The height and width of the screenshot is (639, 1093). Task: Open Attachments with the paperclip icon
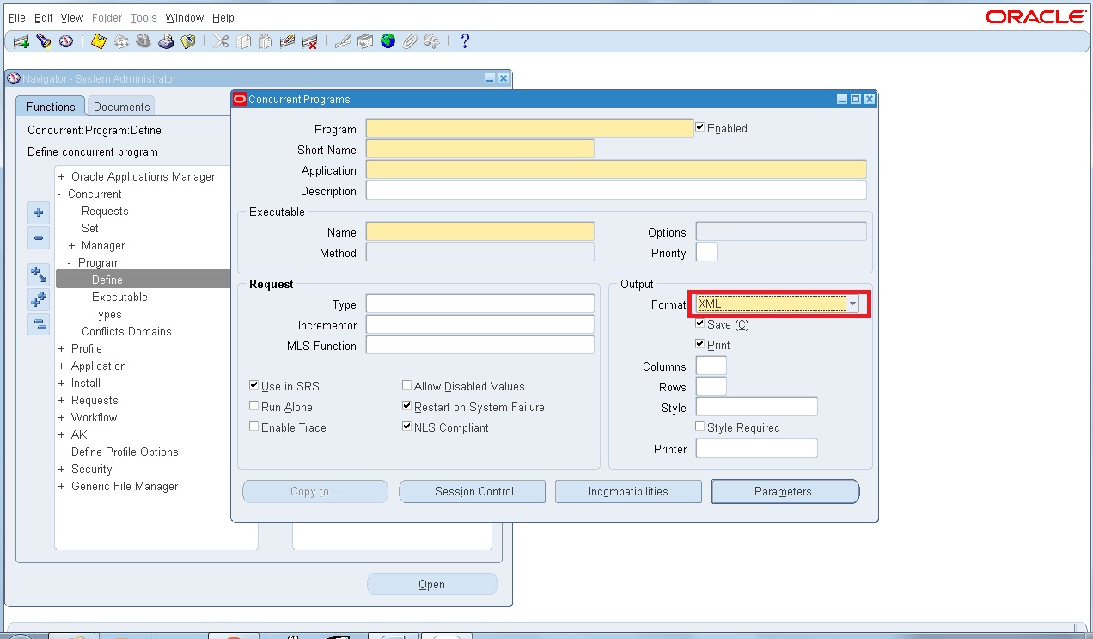[410, 40]
